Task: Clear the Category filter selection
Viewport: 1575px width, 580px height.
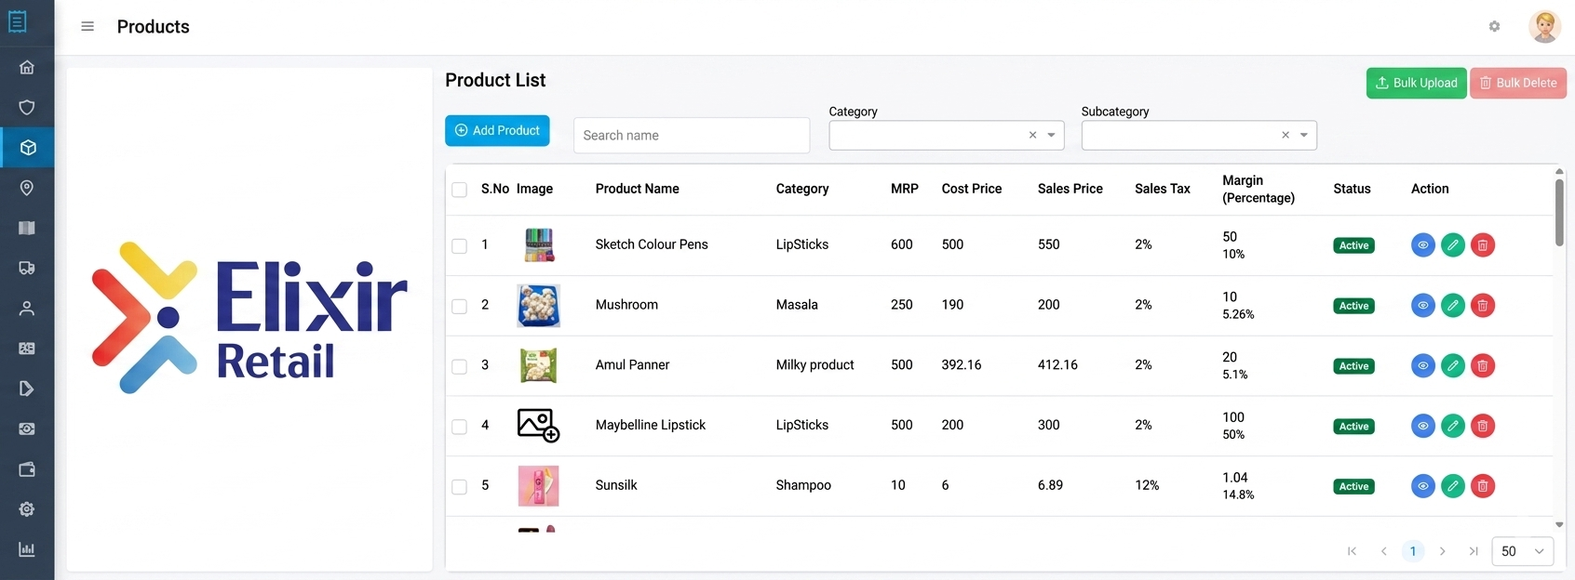Action: [1032, 136]
